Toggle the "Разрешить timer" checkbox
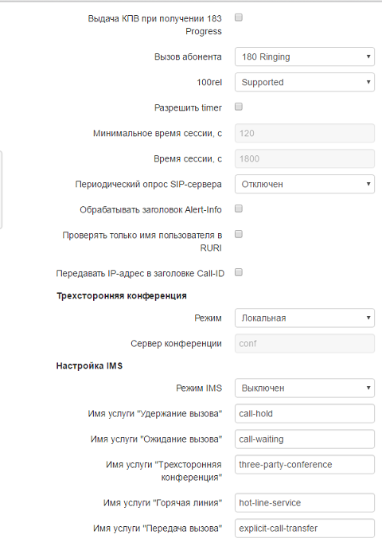 click(x=239, y=107)
